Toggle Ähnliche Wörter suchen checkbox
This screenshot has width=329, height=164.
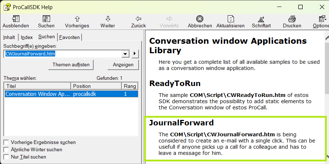click(x=6, y=150)
